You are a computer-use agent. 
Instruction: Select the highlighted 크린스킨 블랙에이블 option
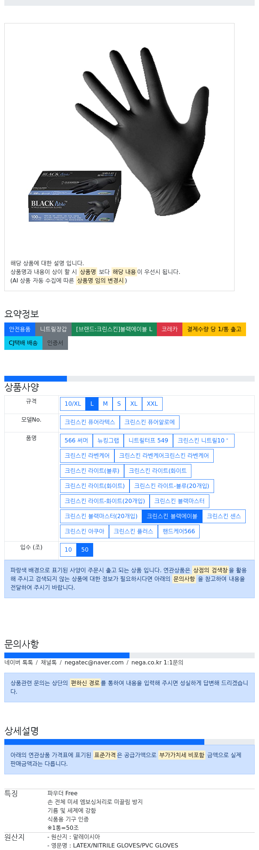tap(172, 516)
